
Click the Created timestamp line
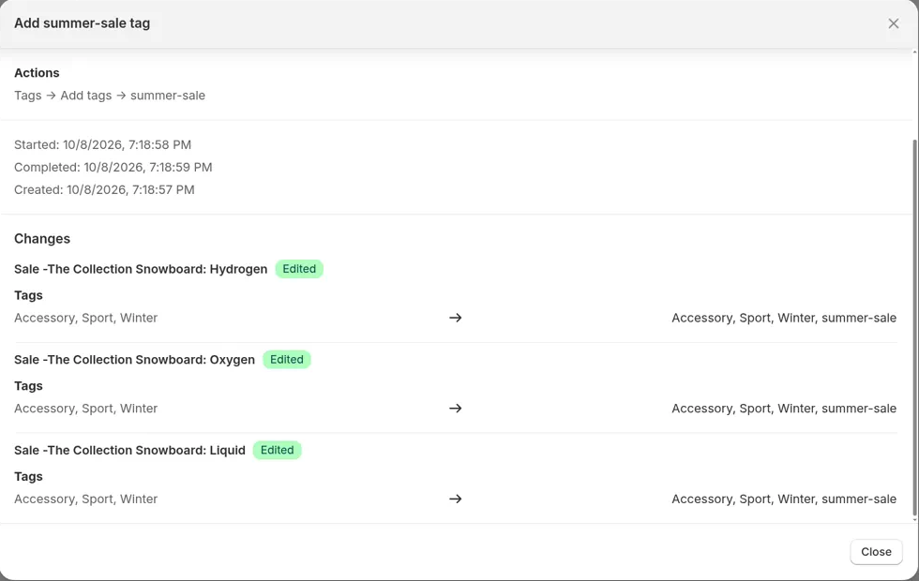pos(104,189)
